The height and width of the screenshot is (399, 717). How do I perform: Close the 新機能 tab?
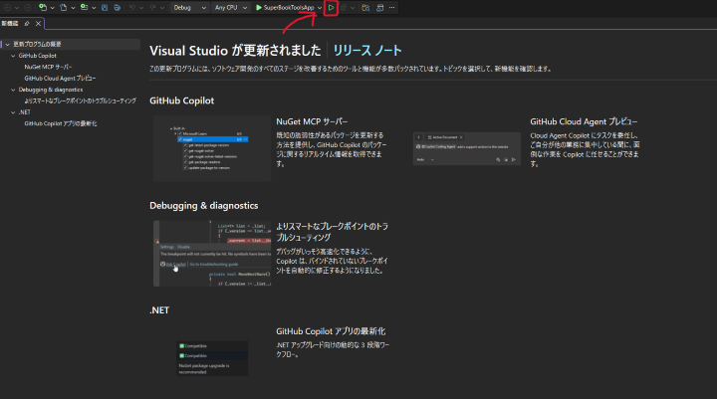click(39, 23)
